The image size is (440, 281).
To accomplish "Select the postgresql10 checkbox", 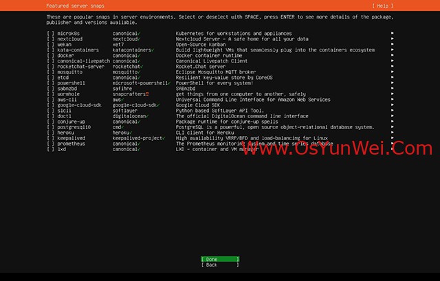I will (x=50, y=127).
